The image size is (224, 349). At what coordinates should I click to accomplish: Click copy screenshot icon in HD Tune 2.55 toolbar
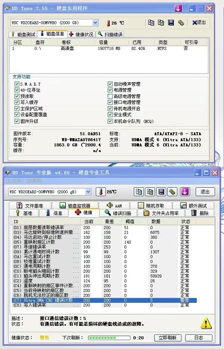click(x=161, y=22)
